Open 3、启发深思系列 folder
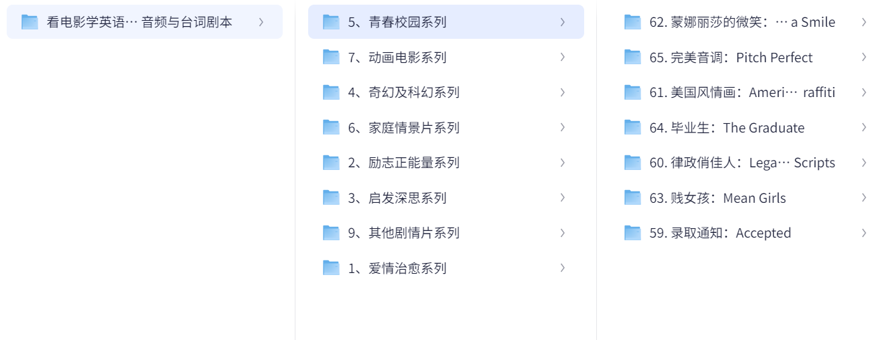The image size is (891, 340). [446, 197]
